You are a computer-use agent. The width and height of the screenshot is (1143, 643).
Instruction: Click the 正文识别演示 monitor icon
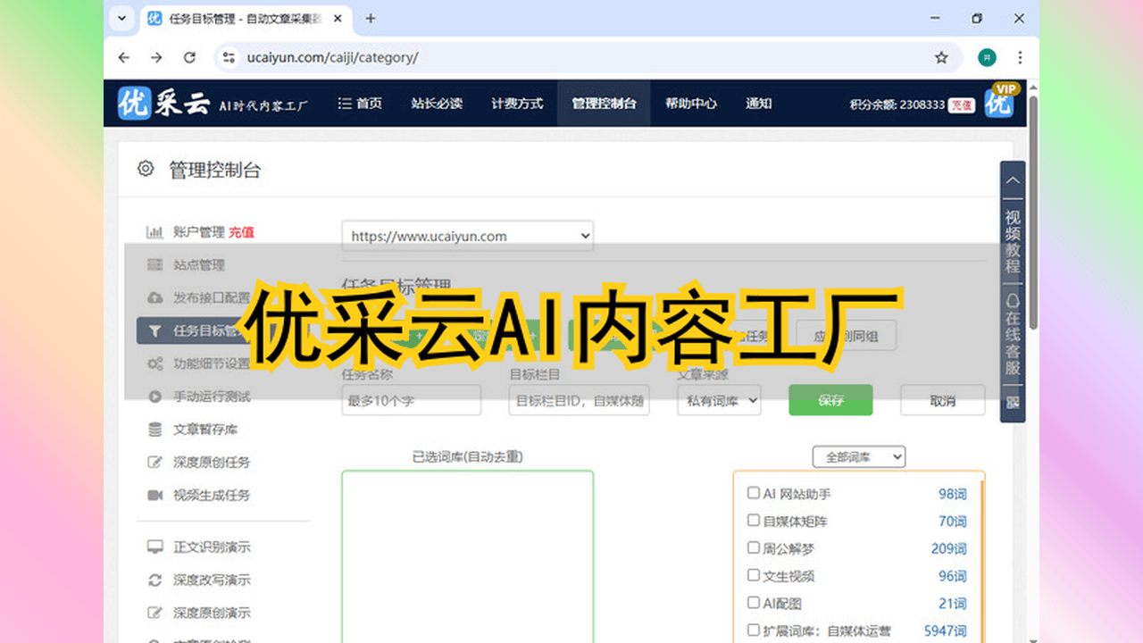[154, 547]
